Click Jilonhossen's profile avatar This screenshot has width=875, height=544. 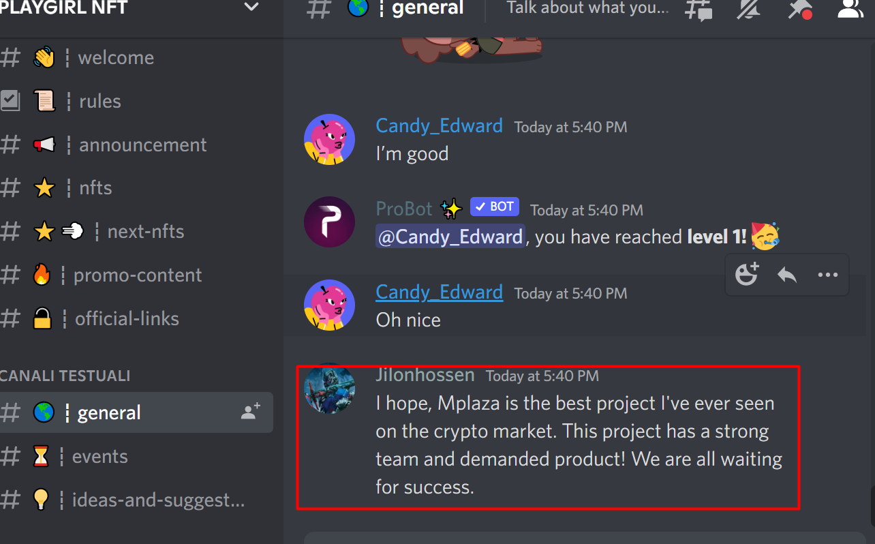click(x=329, y=389)
